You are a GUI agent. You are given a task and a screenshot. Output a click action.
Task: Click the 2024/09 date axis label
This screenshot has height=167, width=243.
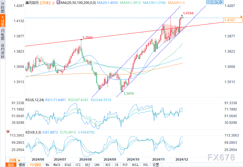coord(110,160)
